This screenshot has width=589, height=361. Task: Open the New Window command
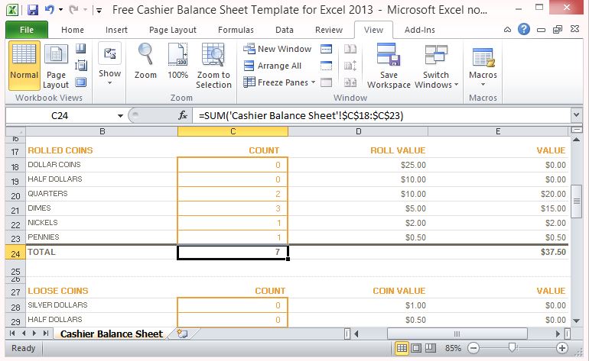pos(277,49)
